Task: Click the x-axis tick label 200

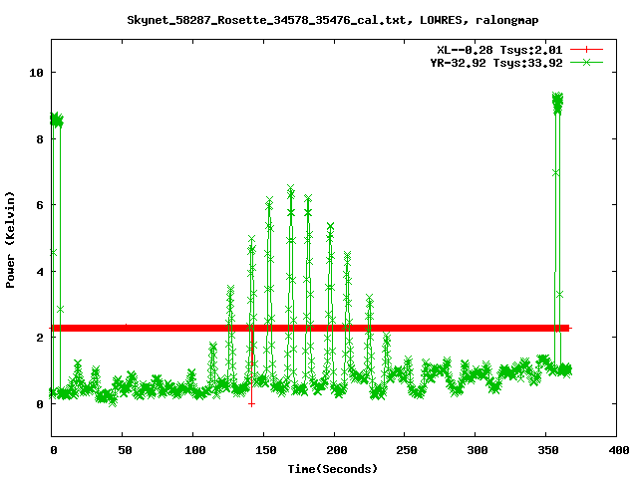Action: [x=337, y=450]
